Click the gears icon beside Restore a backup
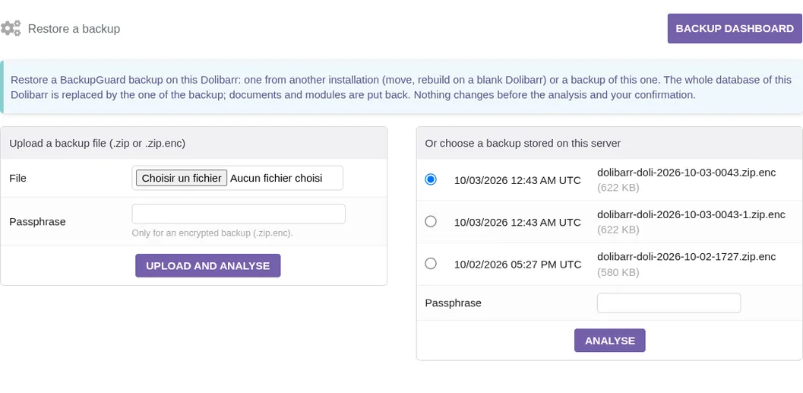 [11, 28]
